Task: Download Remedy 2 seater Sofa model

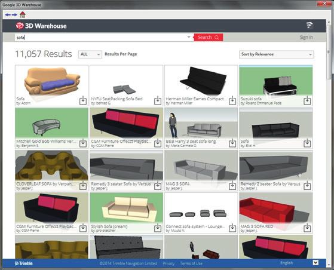Action: [307, 186]
